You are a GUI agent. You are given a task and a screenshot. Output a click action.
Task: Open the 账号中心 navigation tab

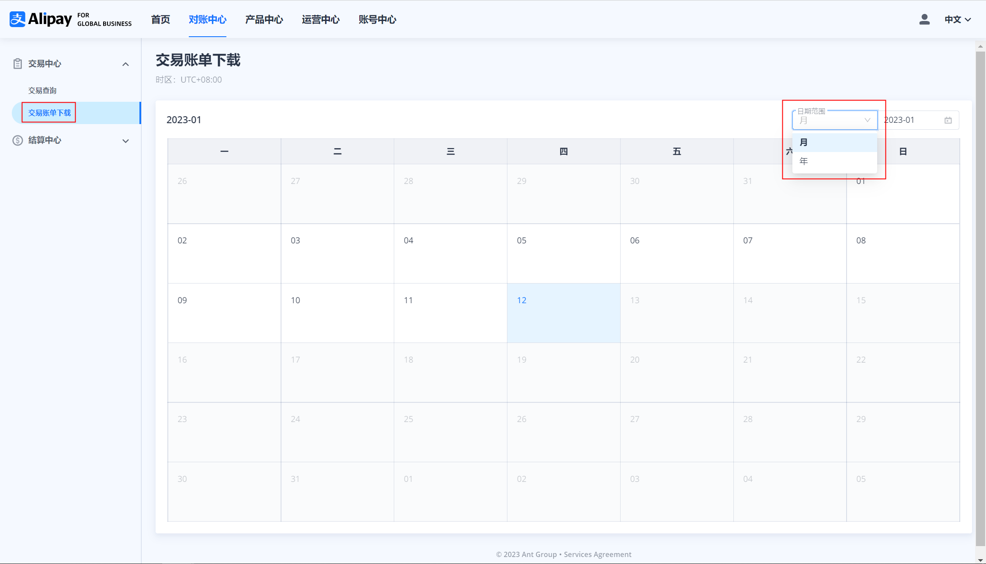coord(377,19)
